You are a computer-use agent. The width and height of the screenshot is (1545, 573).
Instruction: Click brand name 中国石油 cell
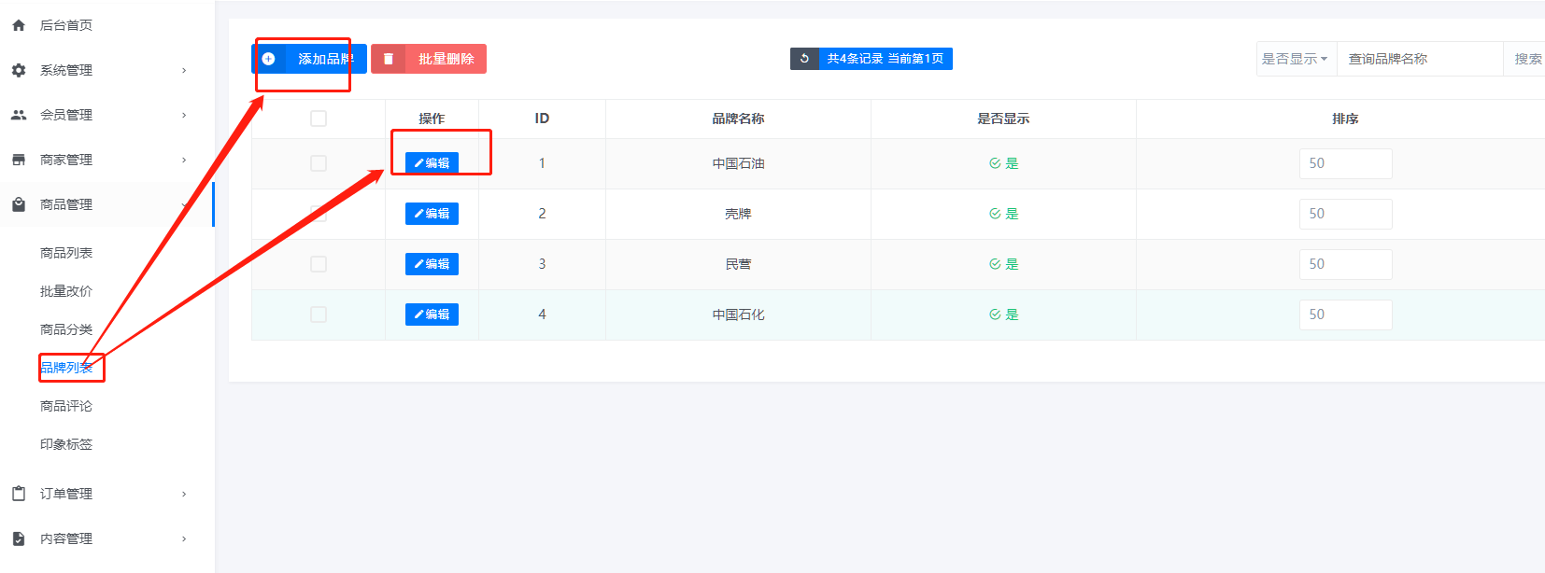pyautogui.click(x=738, y=163)
